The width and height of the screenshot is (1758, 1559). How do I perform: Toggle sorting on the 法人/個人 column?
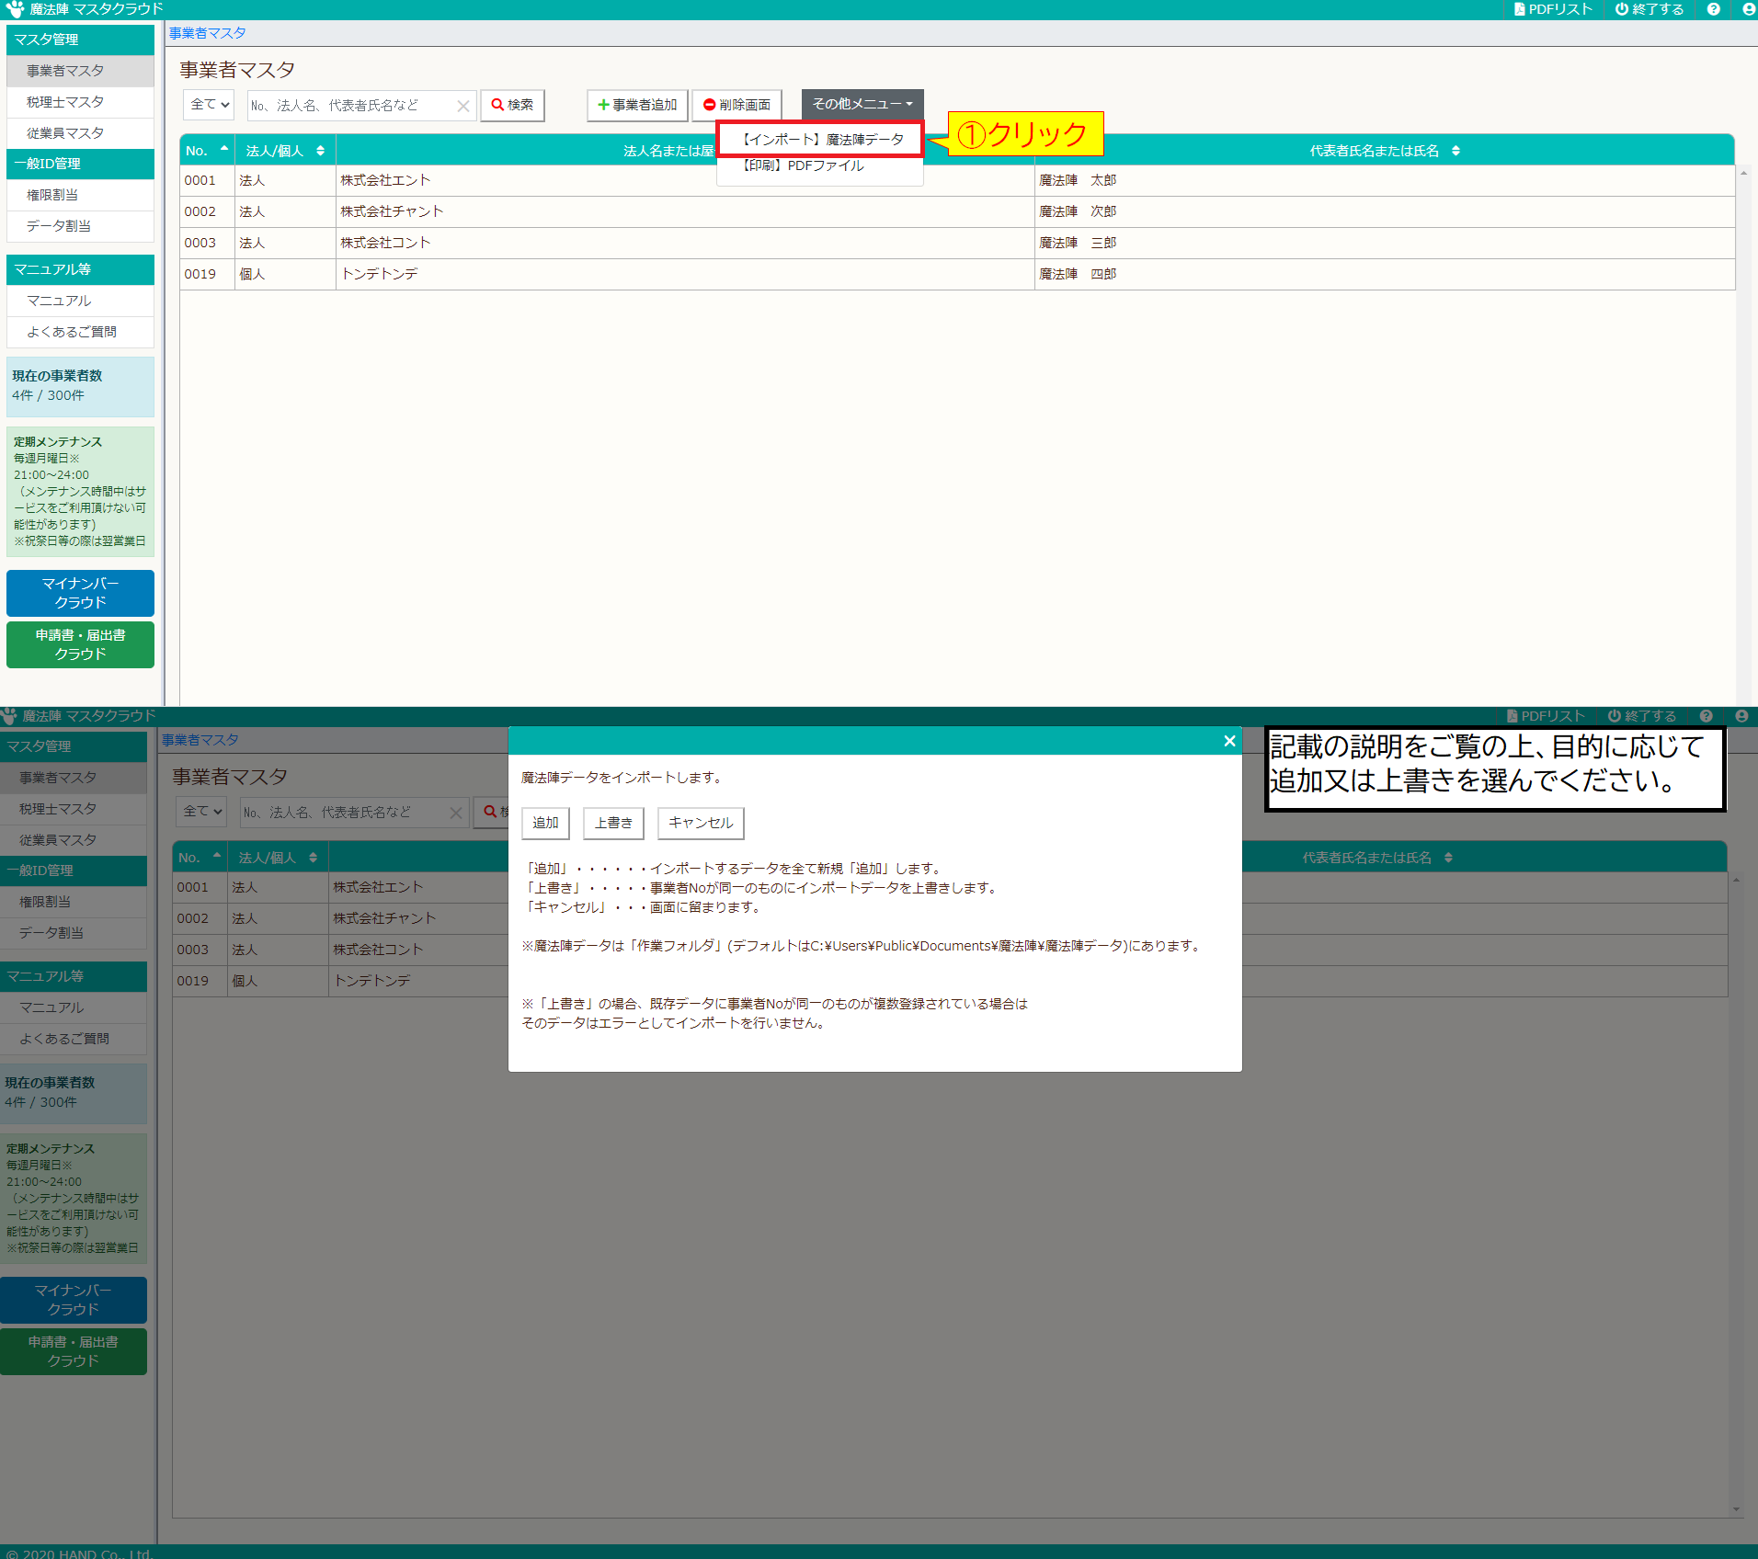click(320, 151)
